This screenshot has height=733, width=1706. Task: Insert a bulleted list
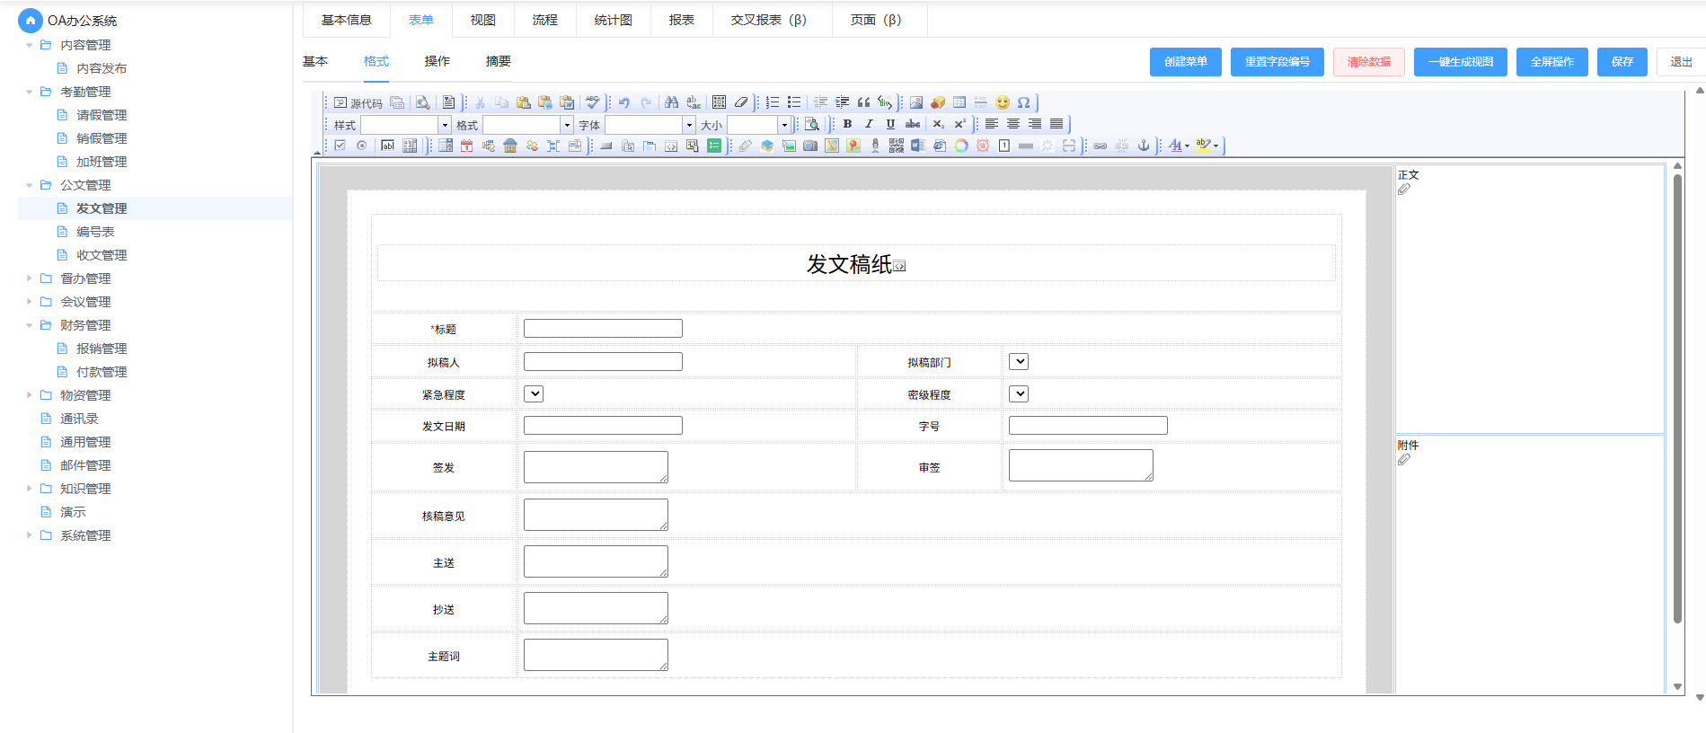794,102
